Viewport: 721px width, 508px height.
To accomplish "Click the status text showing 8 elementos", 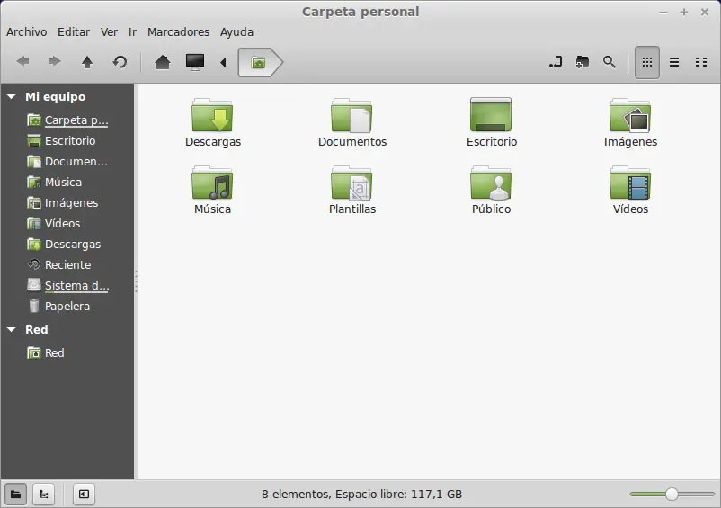I will [x=362, y=495].
